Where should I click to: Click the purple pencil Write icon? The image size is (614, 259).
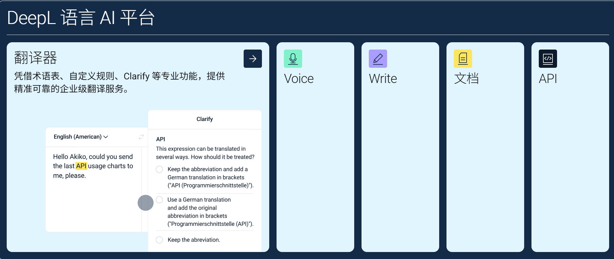pyautogui.click(x=378, y=59)
